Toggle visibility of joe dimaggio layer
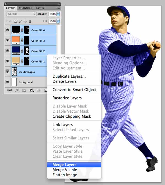The image size is (165, 185). (8, 72)
